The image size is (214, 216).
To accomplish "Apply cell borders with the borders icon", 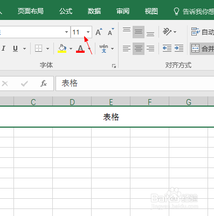I will tap(38, 48).
